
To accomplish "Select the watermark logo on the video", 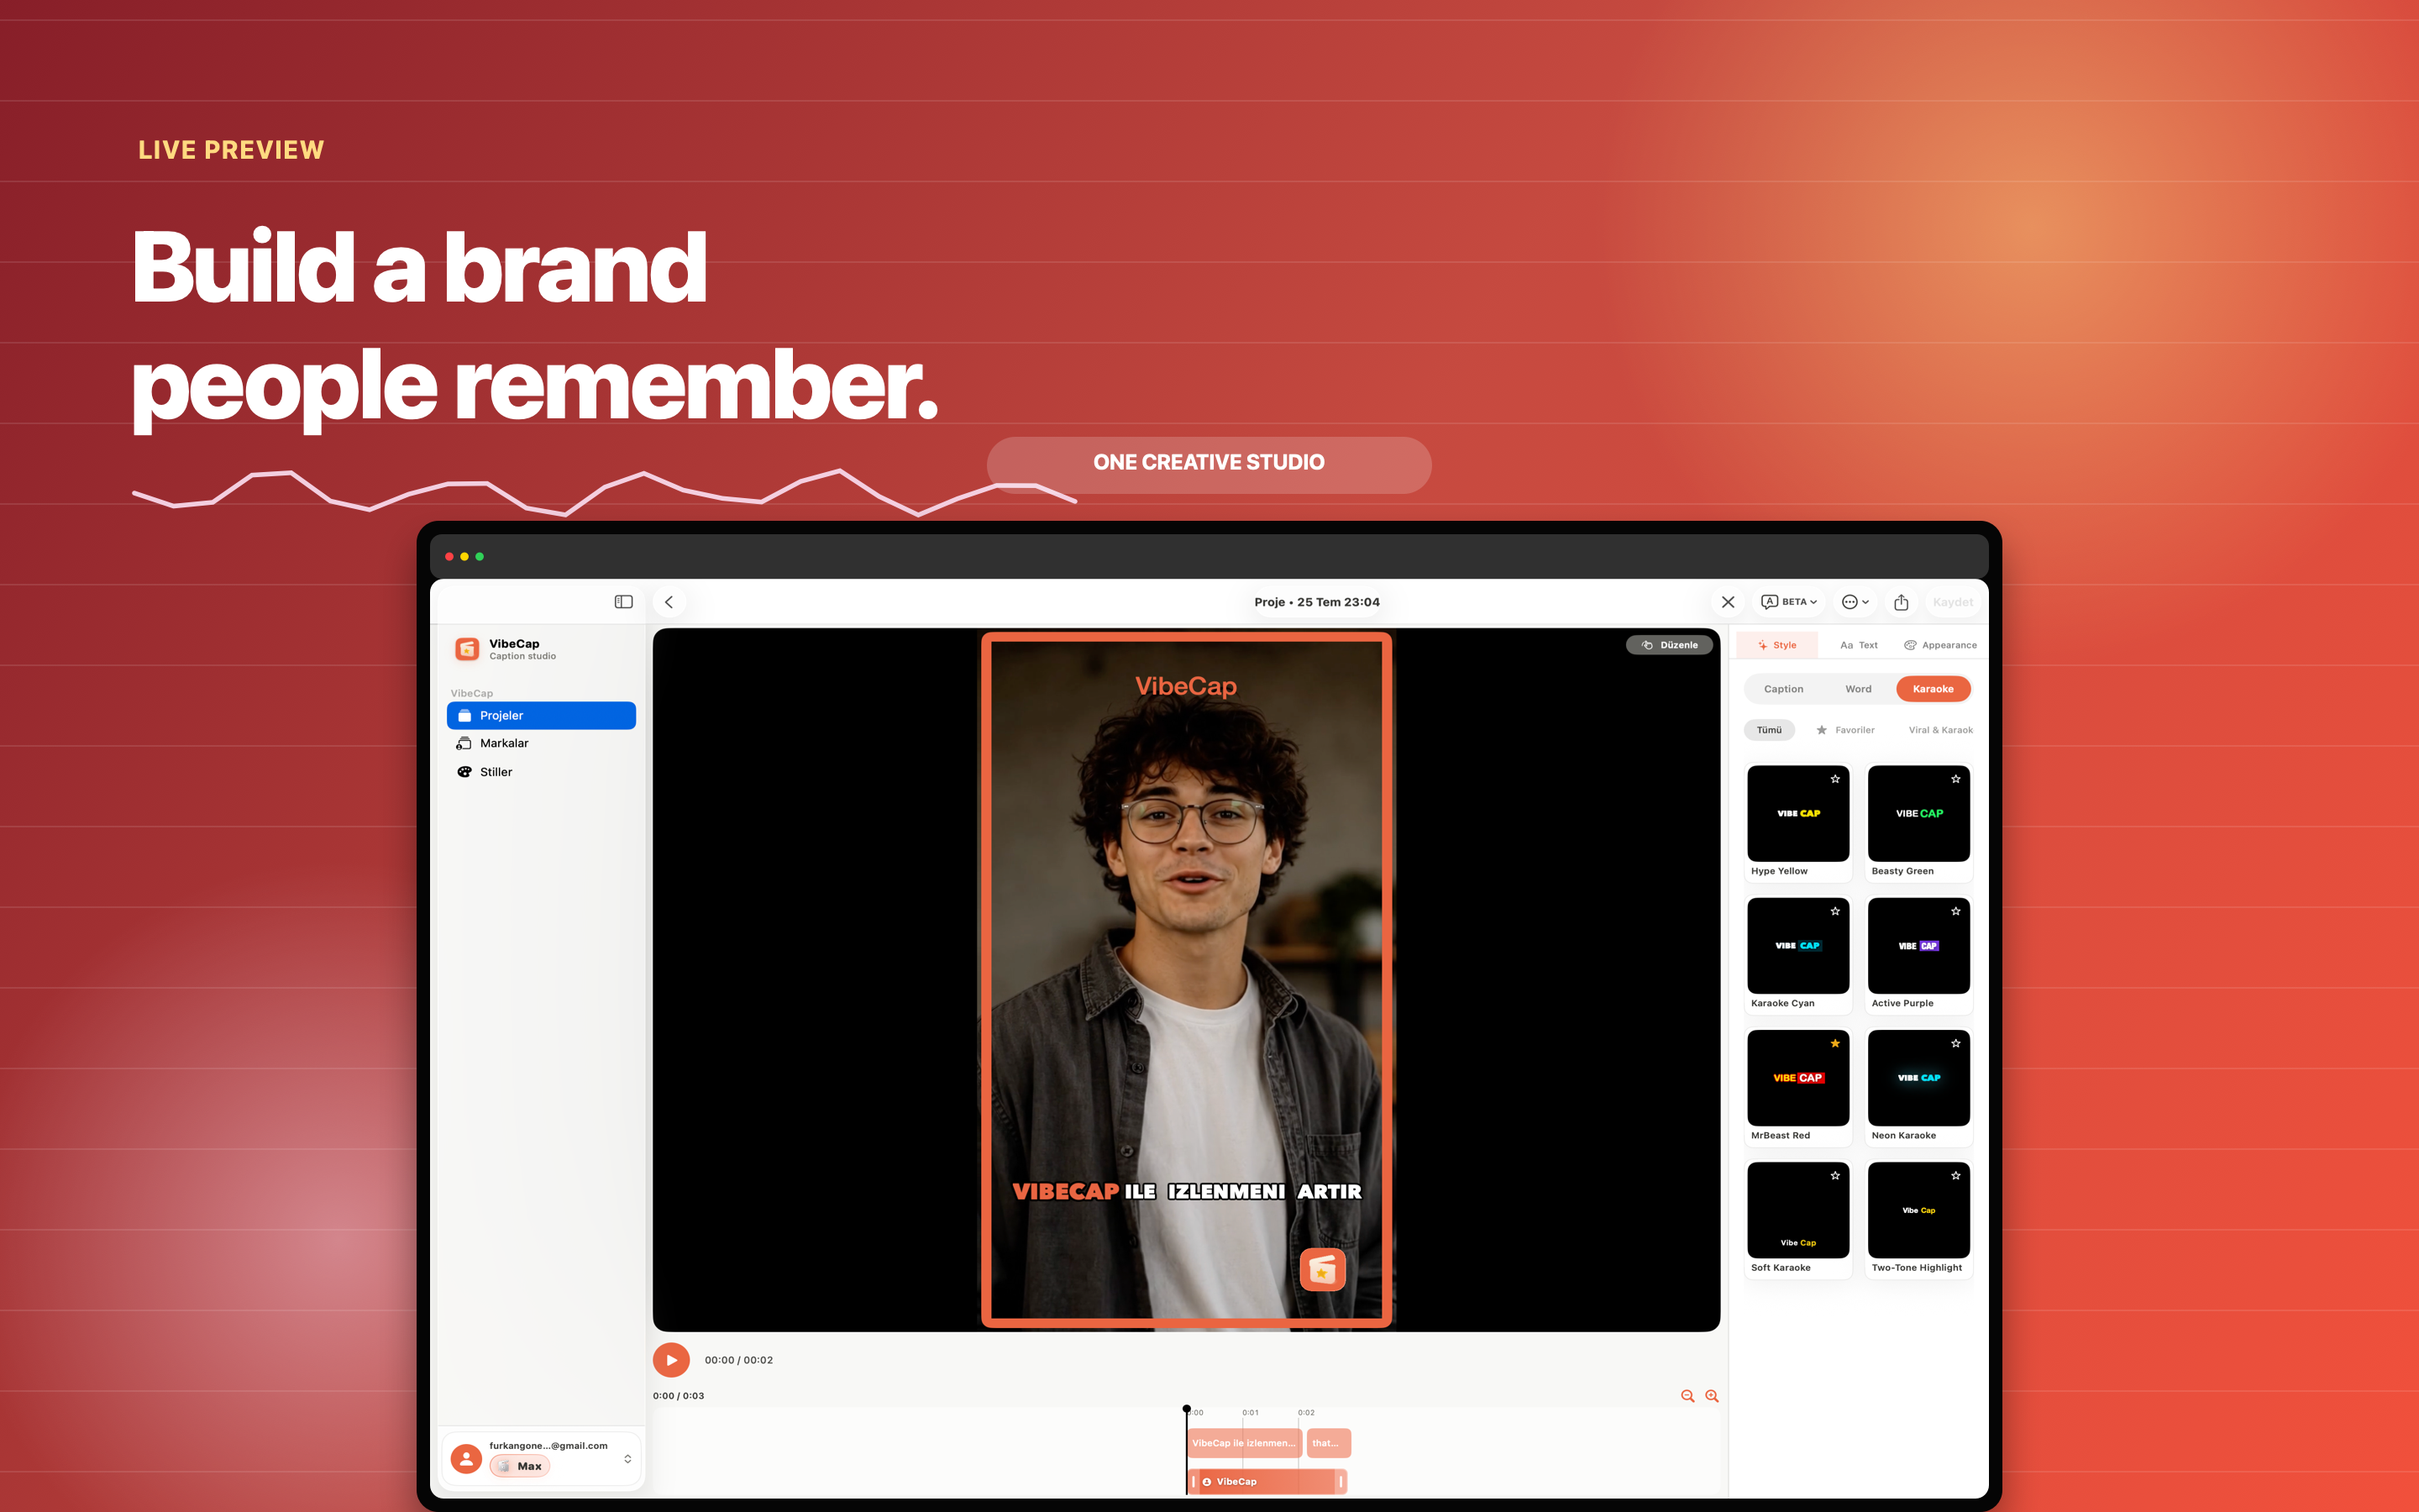I will (1321, 1271).
